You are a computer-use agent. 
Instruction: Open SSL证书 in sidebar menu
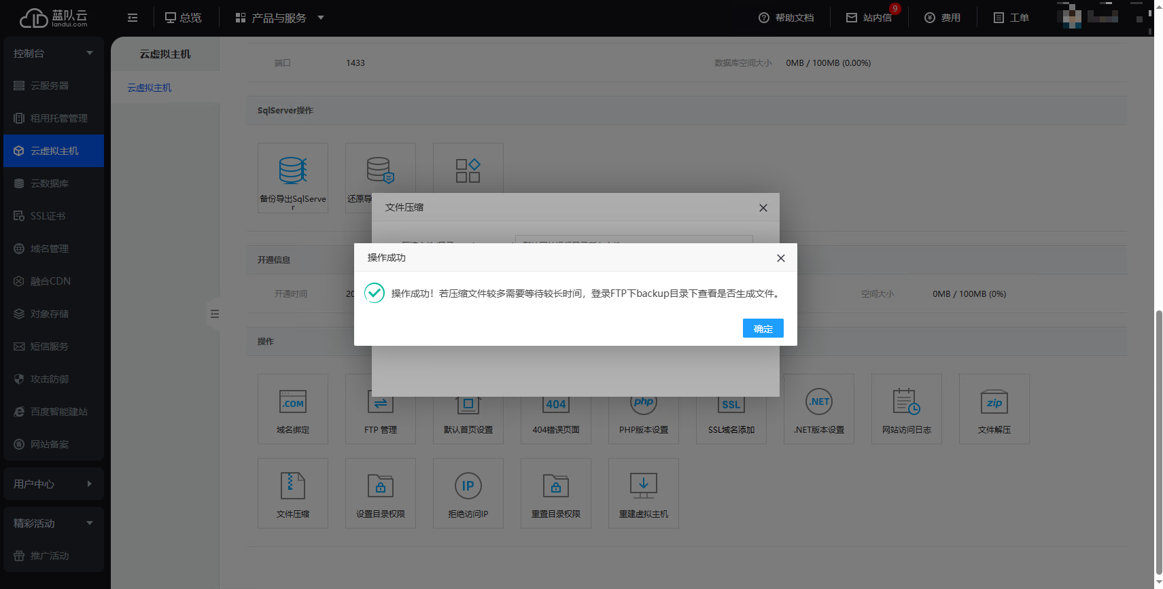pos(48,216)
